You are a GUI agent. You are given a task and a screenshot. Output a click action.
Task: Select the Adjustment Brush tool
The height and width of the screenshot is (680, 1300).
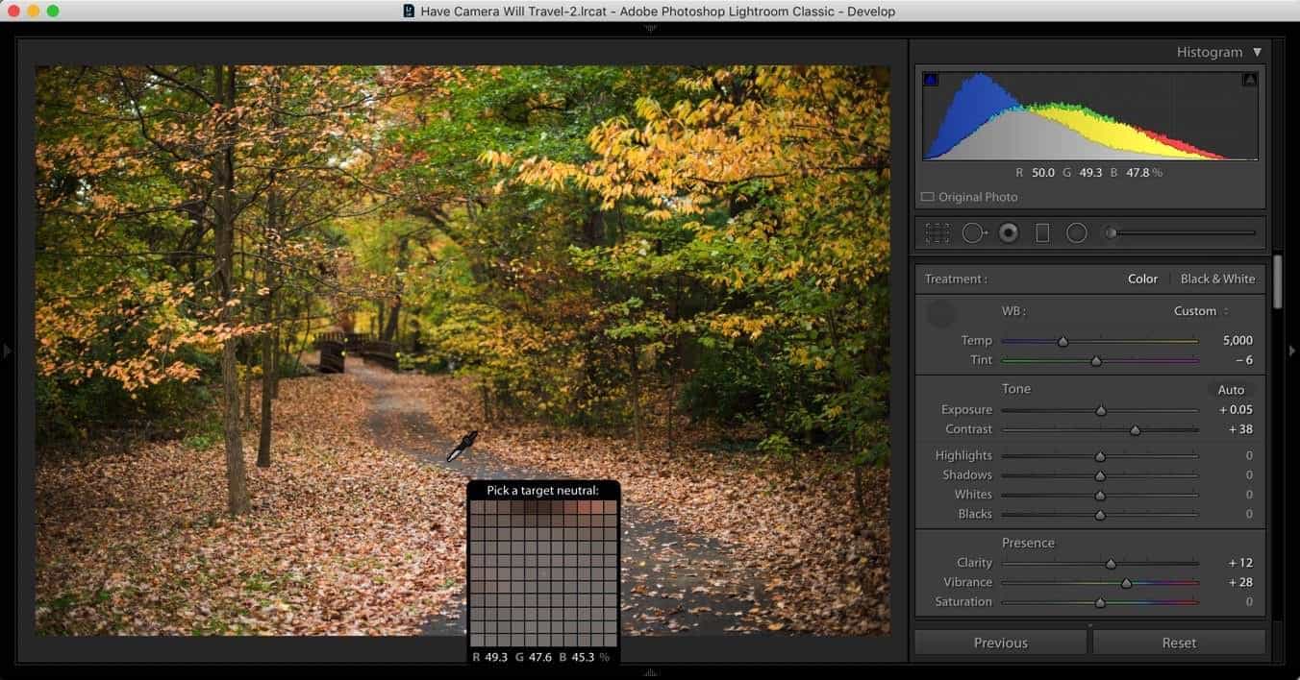coord(1181,232)
